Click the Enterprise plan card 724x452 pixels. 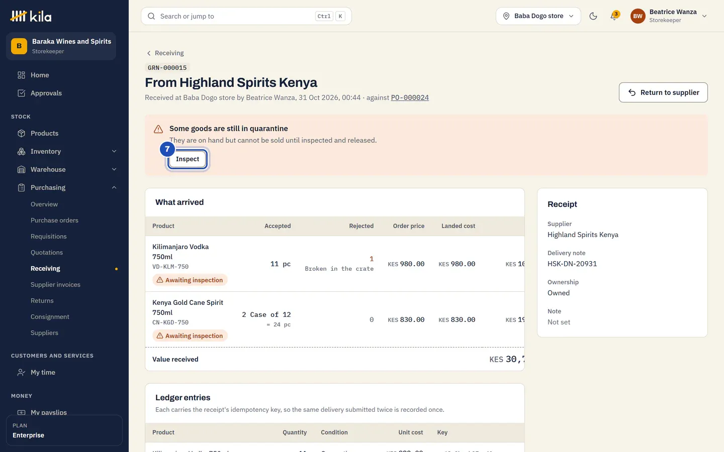point(64,430)
